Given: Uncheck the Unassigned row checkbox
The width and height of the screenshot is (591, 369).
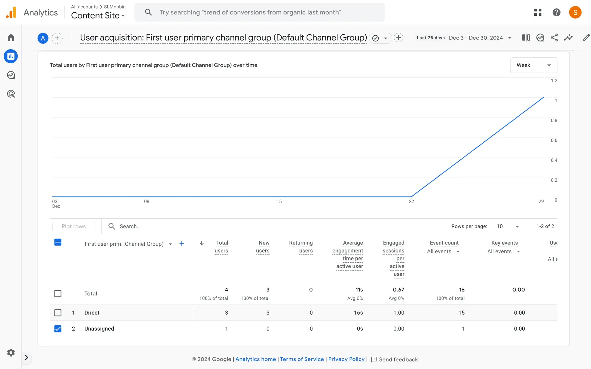Looking at the screenshot, I should point(58,329).
